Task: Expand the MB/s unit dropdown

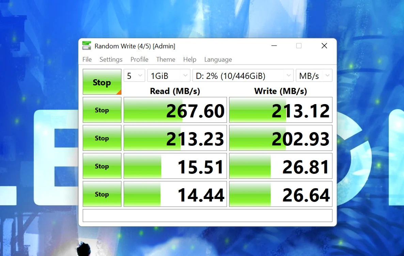Action: click(x=314, y=76)
